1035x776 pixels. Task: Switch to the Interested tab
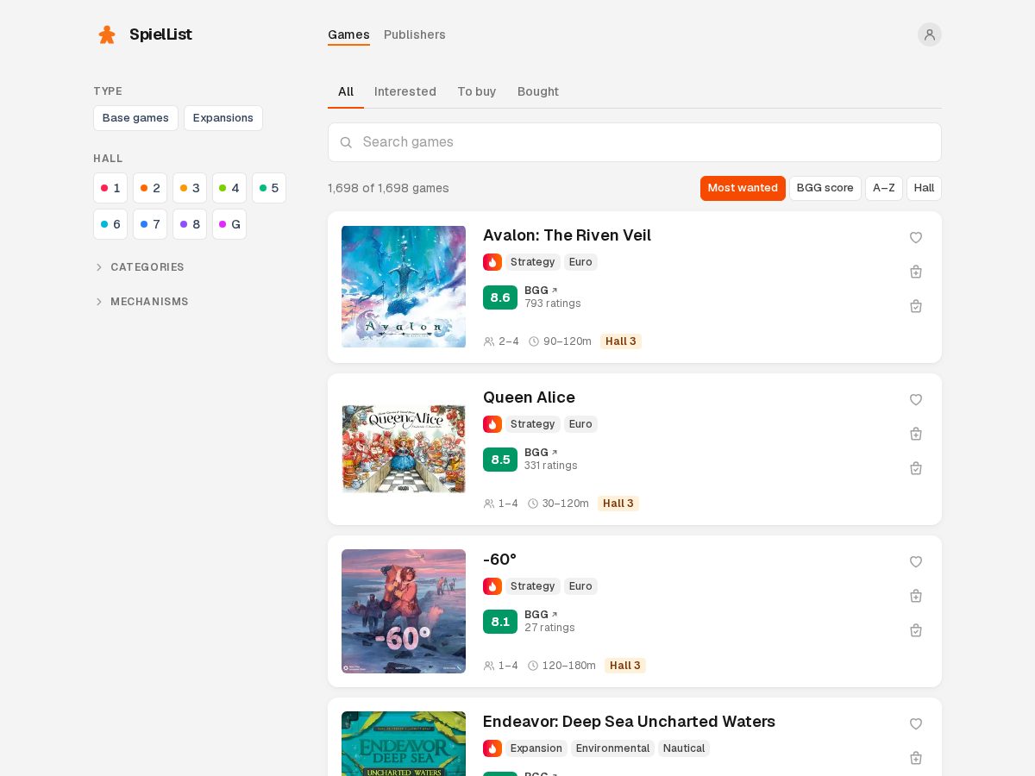(405, 91)
